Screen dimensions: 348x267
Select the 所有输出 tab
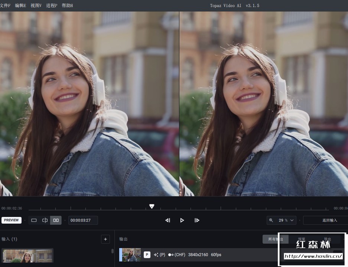tap(275, 239)
